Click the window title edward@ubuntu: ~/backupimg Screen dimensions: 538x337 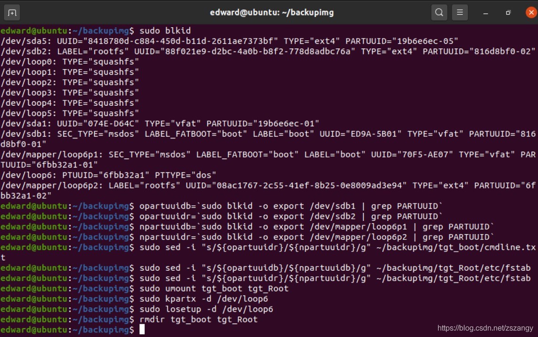[272, 13]
